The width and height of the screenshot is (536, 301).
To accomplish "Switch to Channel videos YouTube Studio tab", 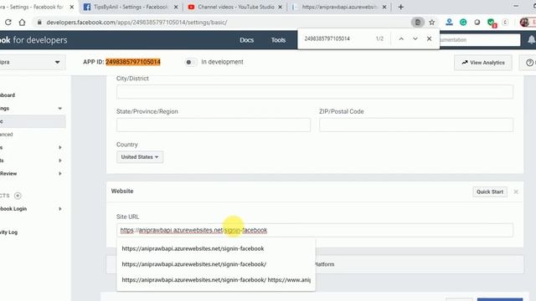I will point(235,7).
